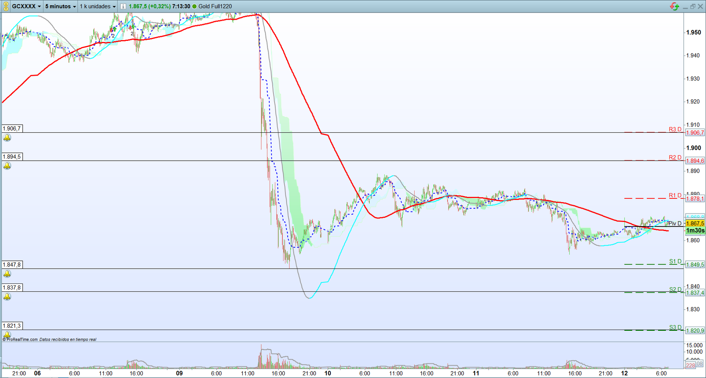Screen dimensions: 706x378
Task: Click the 09 date marker on time axis
Action: tap(179, 373)
